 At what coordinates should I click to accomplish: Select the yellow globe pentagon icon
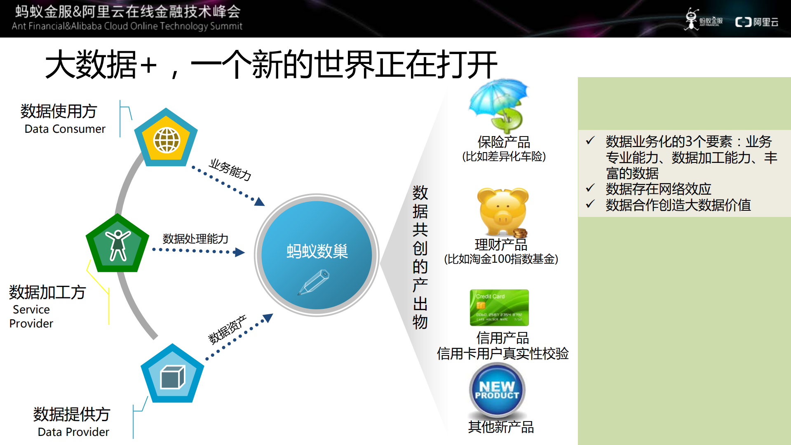coord(166,139)
